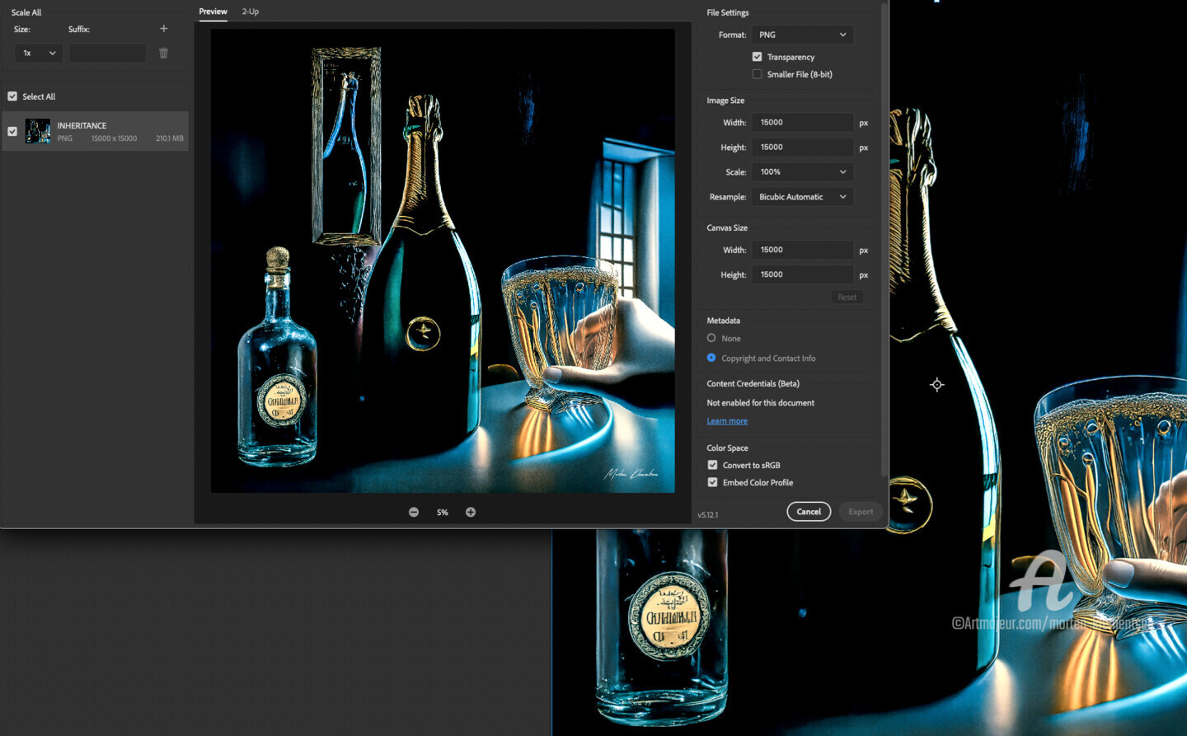This screenshot has width=1187, height=736.
Task: Click the settings panel vertical scrollbar
Action: pos(884,239)
